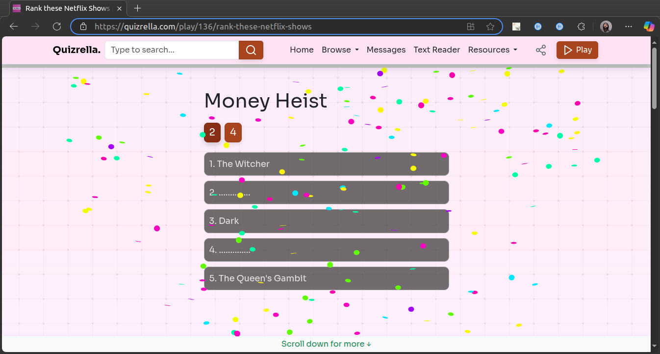
Task: Navigate back using the arrow icon
Action: point(13,27)
